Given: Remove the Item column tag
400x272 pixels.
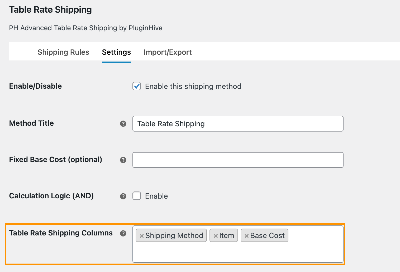Looking at the screenshot, I should 216,236.
